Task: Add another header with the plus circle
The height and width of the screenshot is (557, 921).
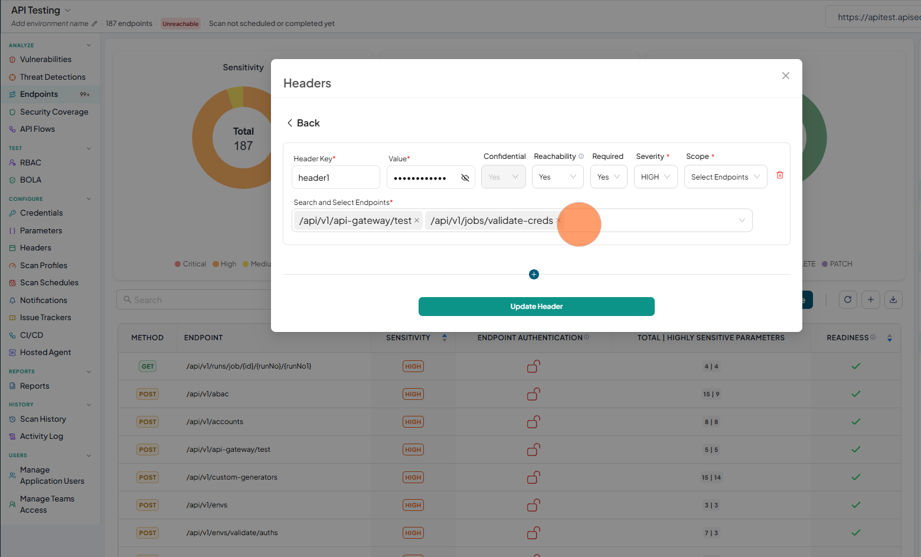Action: pyautogui.click(x=534, y=274)
